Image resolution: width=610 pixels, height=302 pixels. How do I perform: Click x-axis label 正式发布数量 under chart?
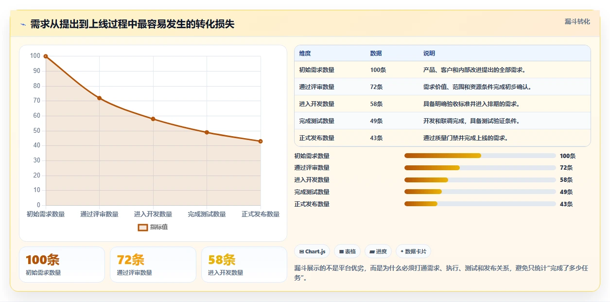tap(261, 214)
